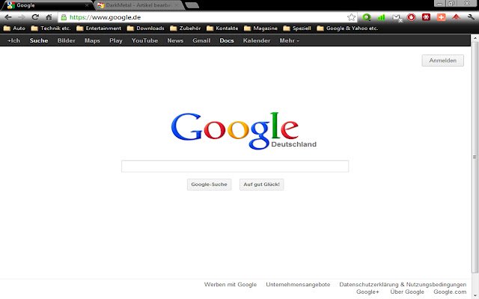
Task: Open the Google & Yahoo etc. bookmarks folder
Action: (x=347, y=28)
